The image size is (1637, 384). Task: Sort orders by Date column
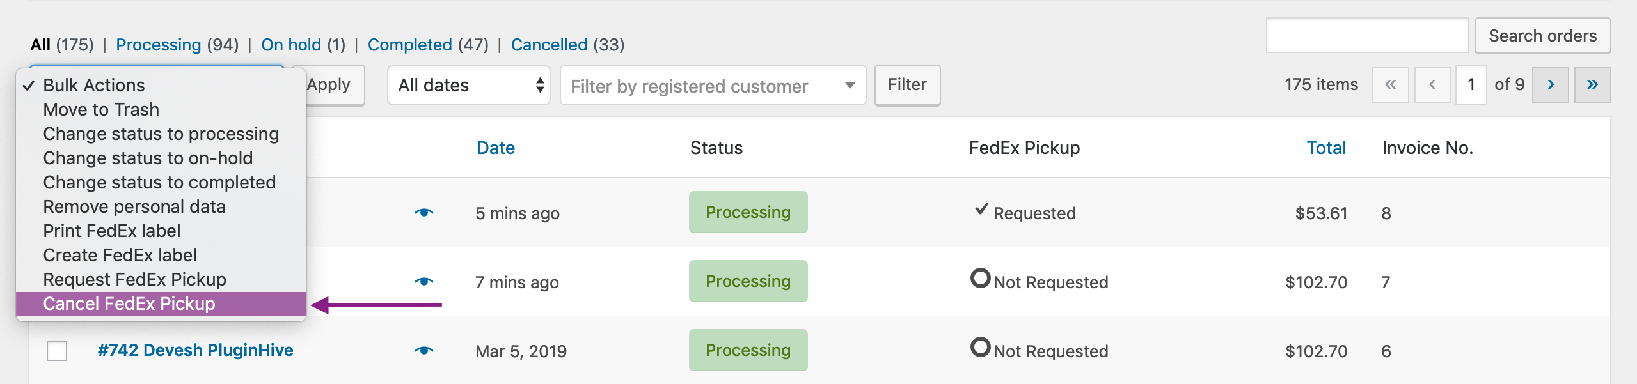point(496,148)
